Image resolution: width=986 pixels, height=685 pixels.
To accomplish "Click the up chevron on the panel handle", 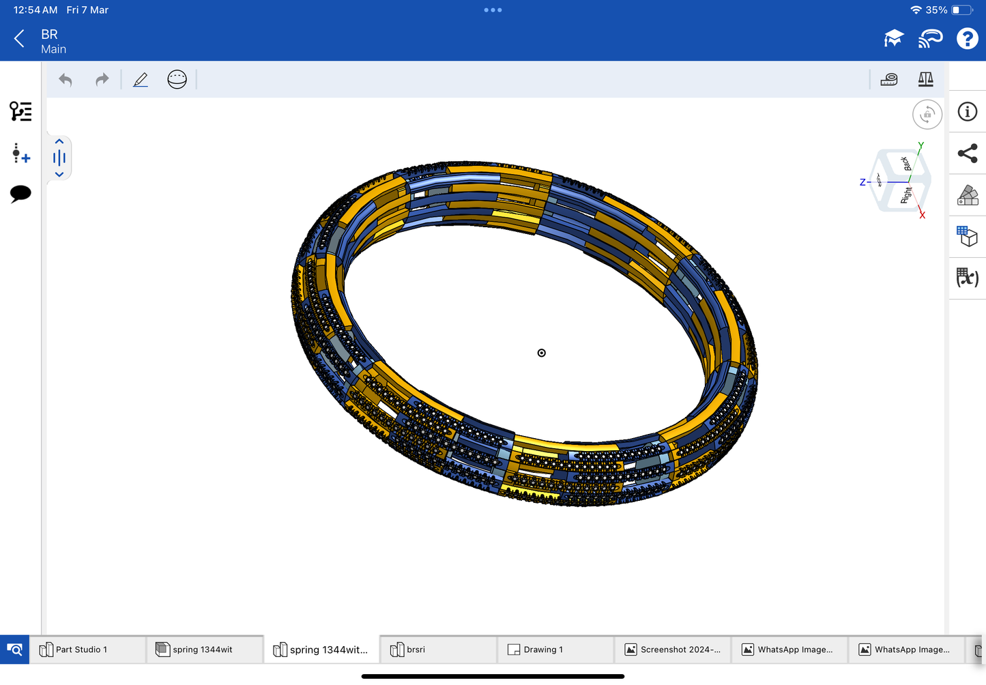I will [x=59, y=142].
